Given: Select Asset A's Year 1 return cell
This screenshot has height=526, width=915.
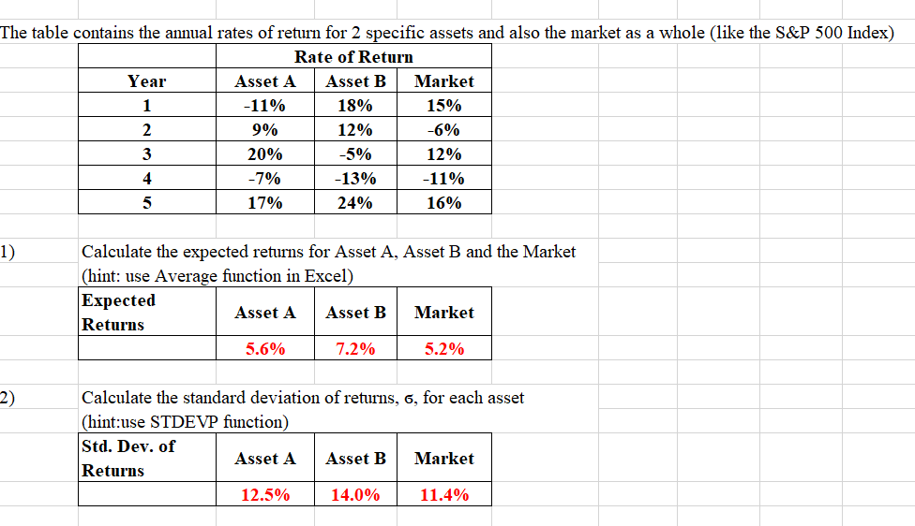Looking at the screenshot, I should [x=264, y=106].
